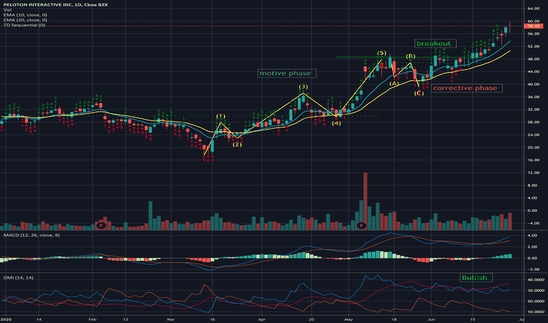Select corrective wave label (A)

394,83
